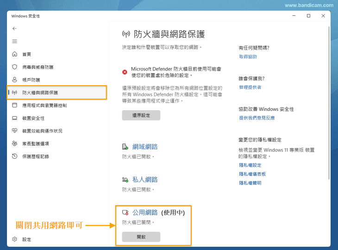Toggle the hamburger navigation menu

tap(14, 41)
